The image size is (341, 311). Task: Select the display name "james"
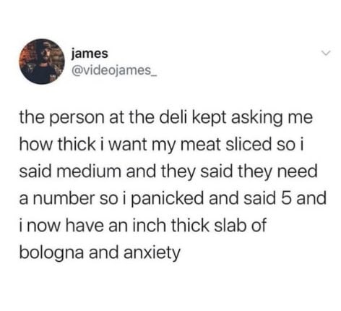pyautogui.click(x=90, y=54)
